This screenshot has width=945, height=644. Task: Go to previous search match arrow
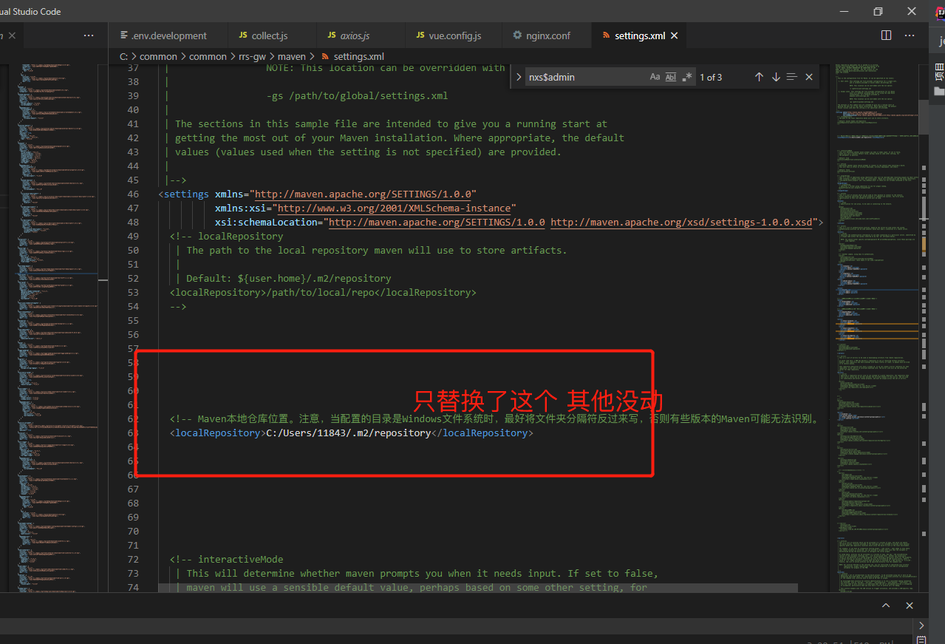[x=759, y=77]
